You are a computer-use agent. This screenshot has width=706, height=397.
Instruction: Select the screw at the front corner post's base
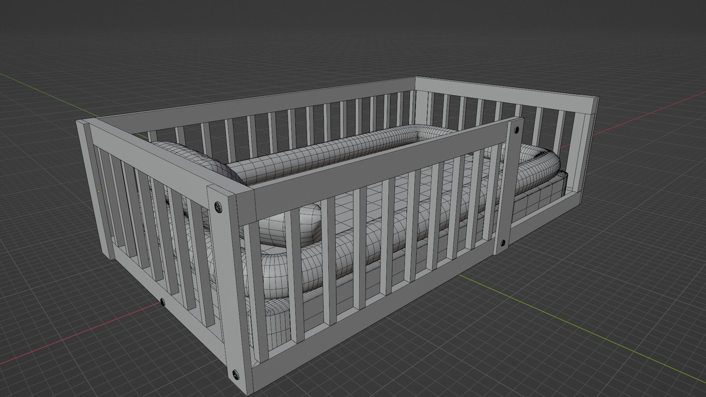236,375
